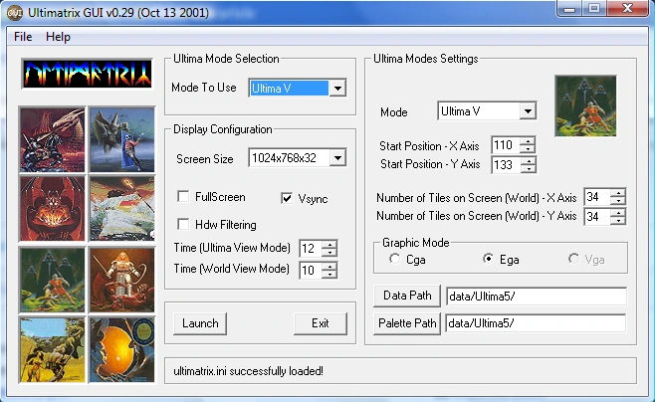Expand the Mode To Use dropdown

click(x=337, y=89)
